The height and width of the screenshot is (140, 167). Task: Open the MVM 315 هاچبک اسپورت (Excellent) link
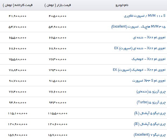(x=138, y=26)
